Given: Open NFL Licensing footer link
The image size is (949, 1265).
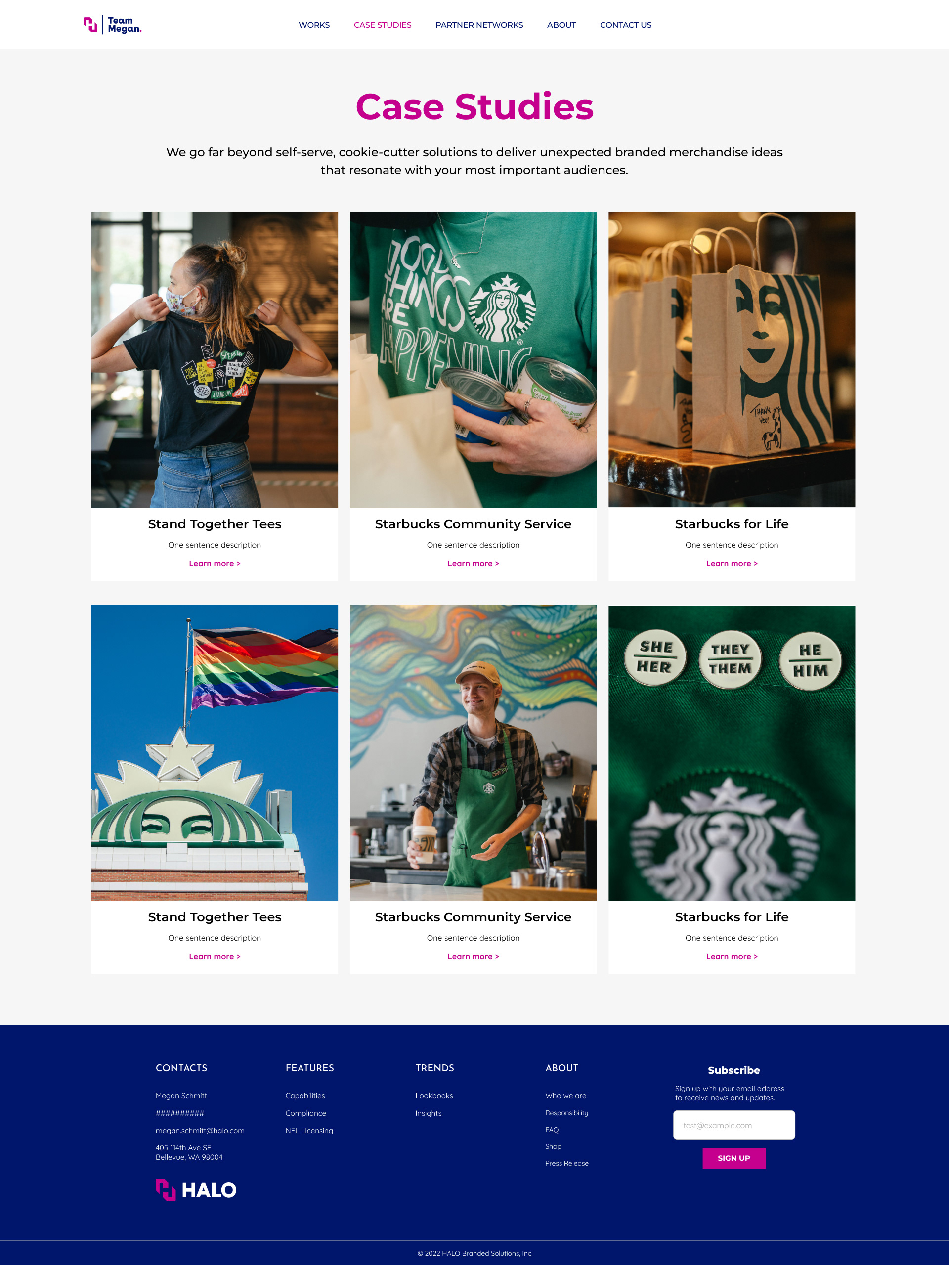Looking at the screenshot, I should pos(309,1130).
